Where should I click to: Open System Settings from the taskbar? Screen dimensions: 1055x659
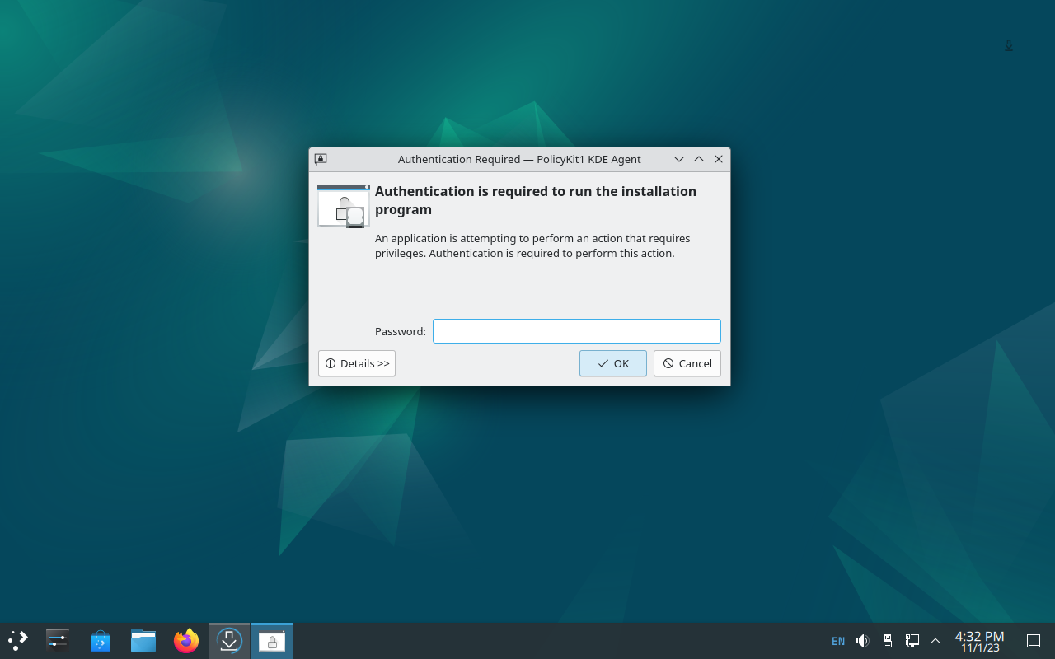[x=58, y=640]
